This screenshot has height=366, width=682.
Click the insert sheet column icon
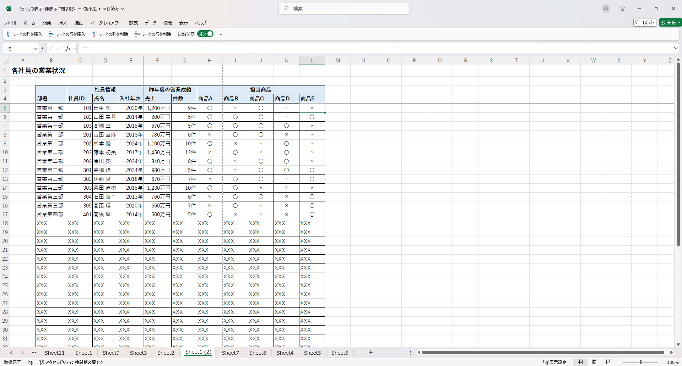click(x=8, y=34)
